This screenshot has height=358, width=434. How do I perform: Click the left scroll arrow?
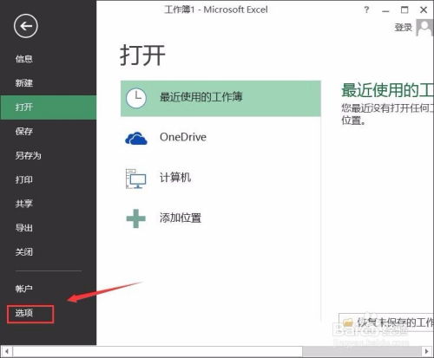(x=6, y=352)
